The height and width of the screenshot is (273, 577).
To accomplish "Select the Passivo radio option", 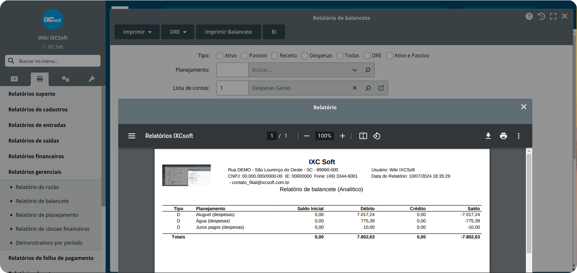I will [244, 56].
